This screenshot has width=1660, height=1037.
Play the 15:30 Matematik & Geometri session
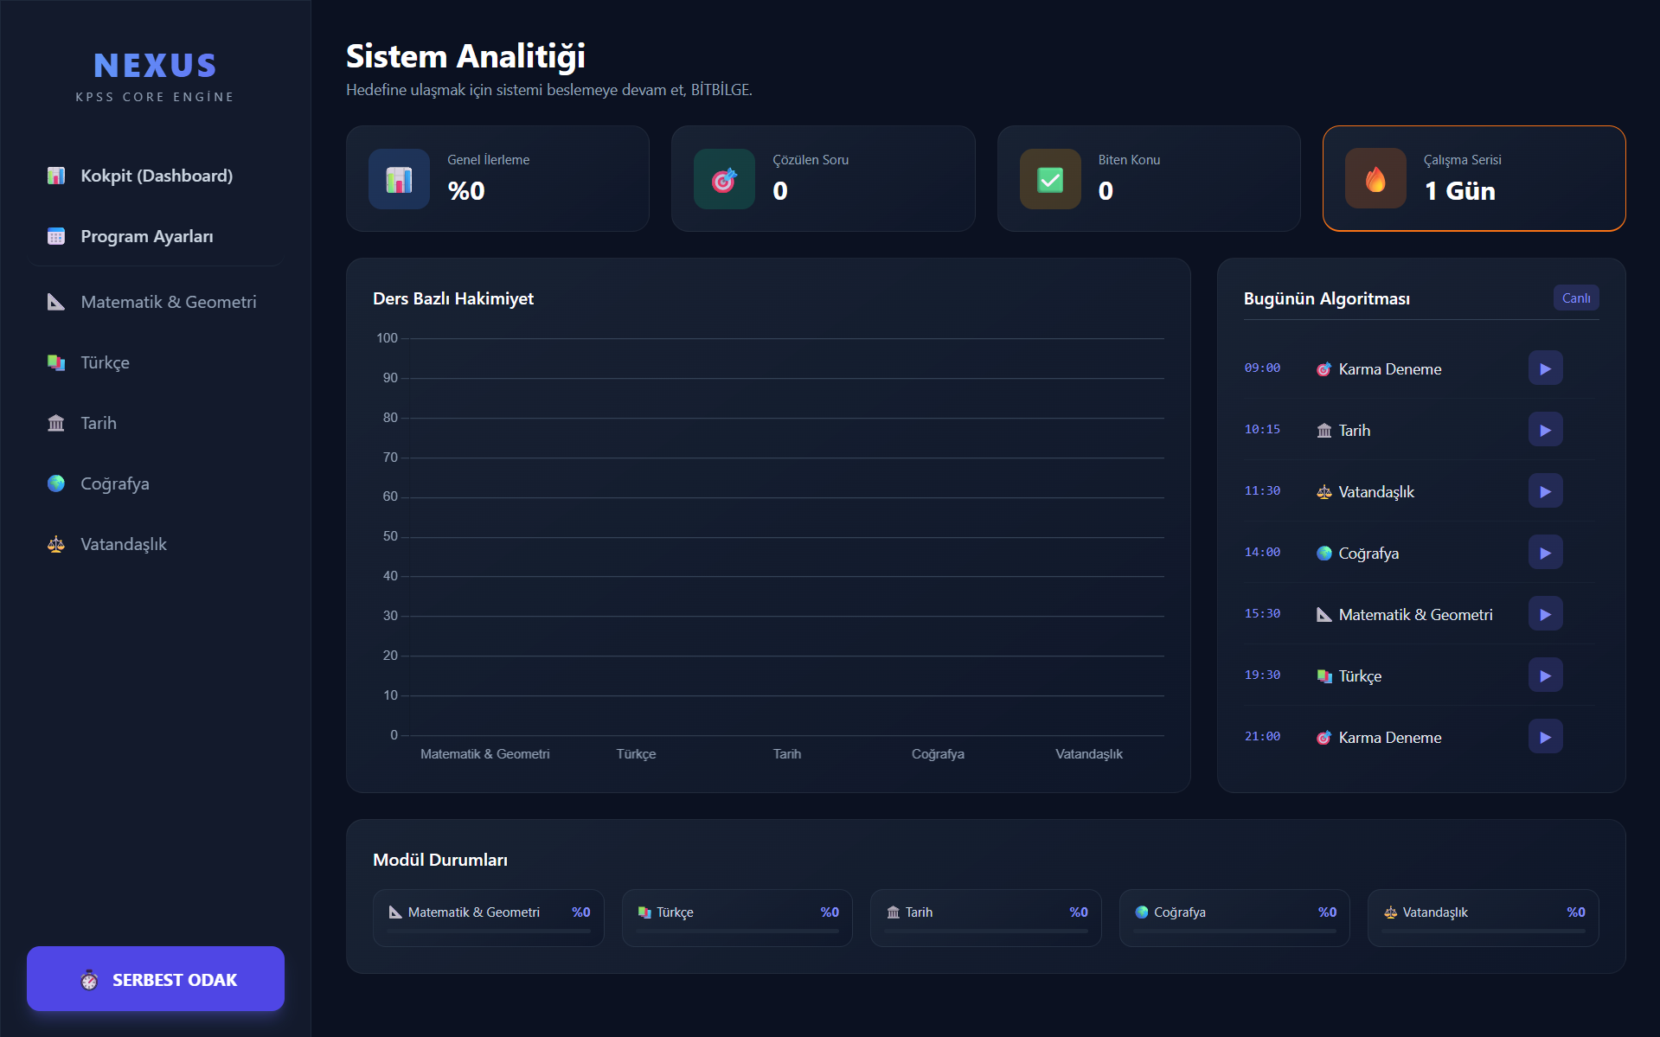(1545, 614)
